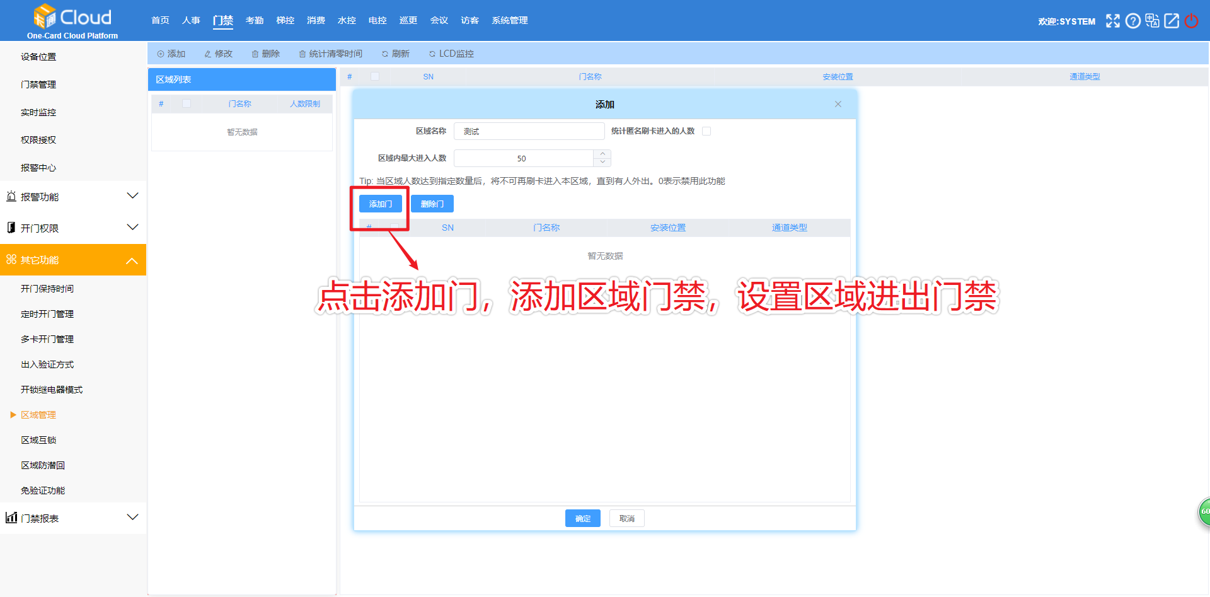Image resolution: width=1210 pixels, height=597 pixels.
Task: Click the Cloud platform logo
Action: click(72, 21)
